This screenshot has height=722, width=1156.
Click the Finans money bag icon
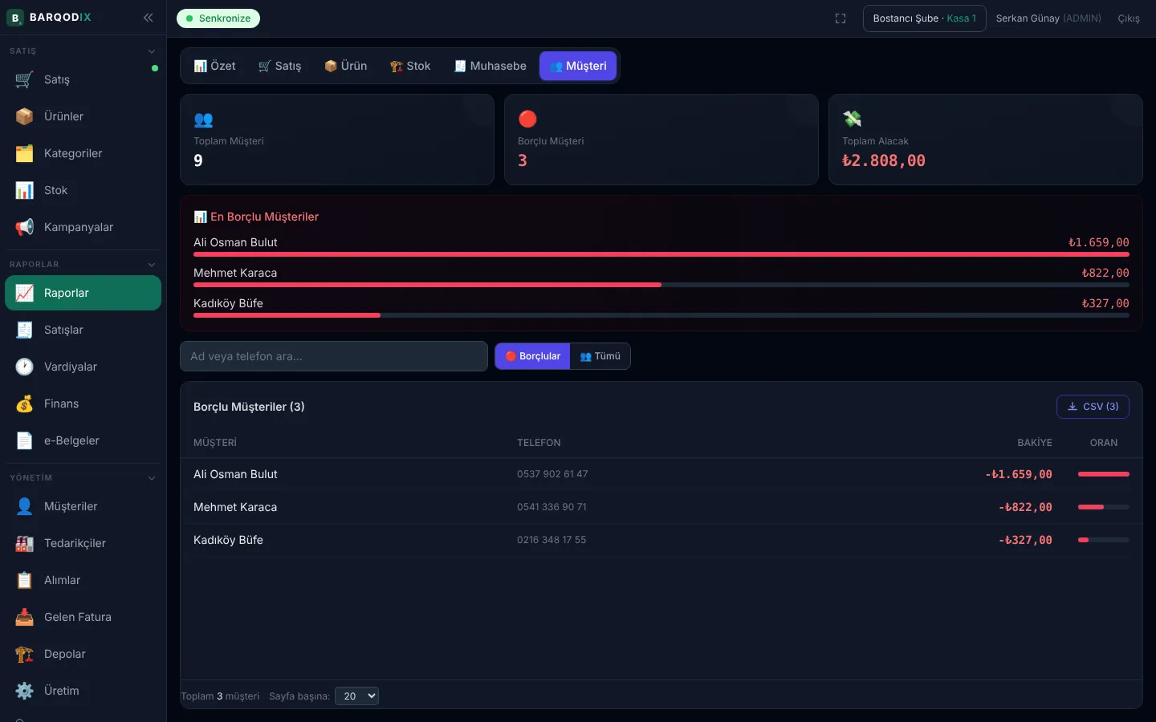(24, 404)
